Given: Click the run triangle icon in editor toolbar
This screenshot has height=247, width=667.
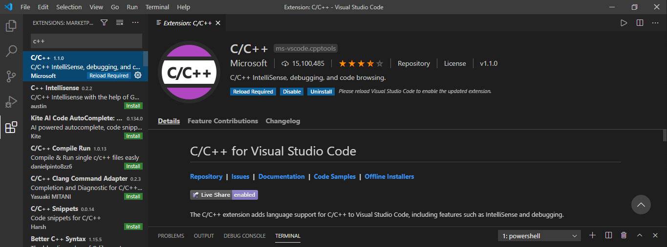Looking at the screenshot, I should (x=624, y=22).
